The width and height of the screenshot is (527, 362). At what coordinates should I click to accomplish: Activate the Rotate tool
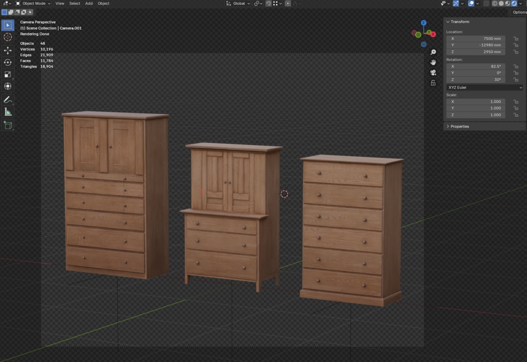coord(8,62)
